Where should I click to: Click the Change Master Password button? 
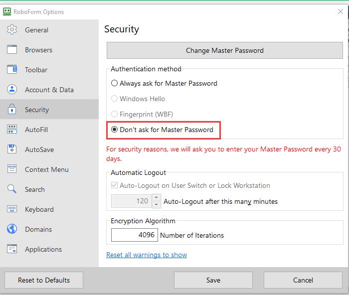(x=224, y=50)
